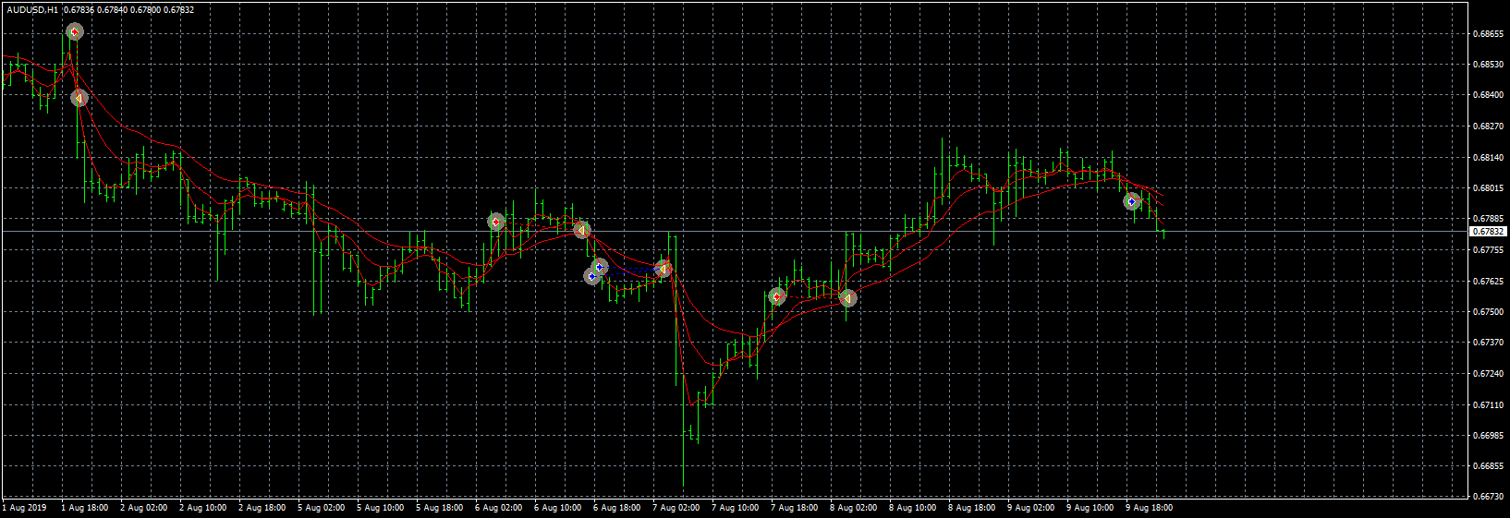Click the lower-priced blue buy arrow on 6 Aug 18:00

[592, 276]
